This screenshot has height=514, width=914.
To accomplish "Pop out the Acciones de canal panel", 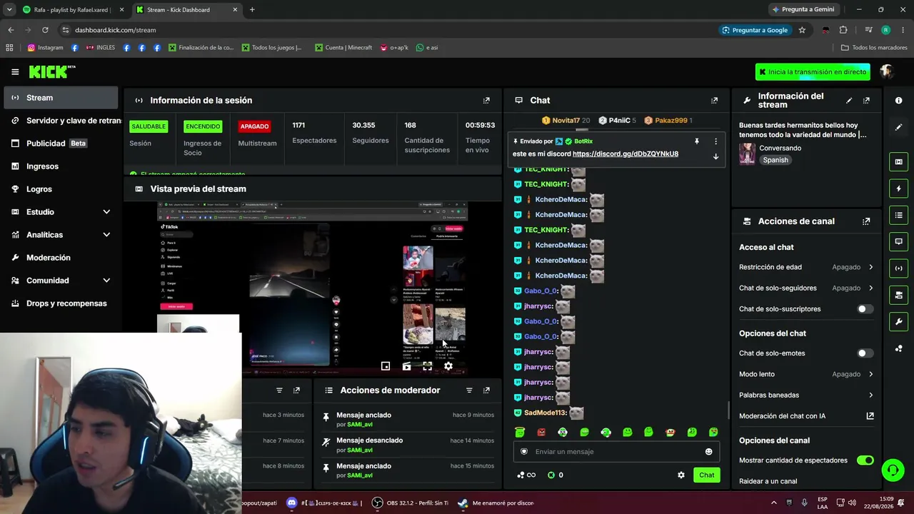I will (866, 221).
